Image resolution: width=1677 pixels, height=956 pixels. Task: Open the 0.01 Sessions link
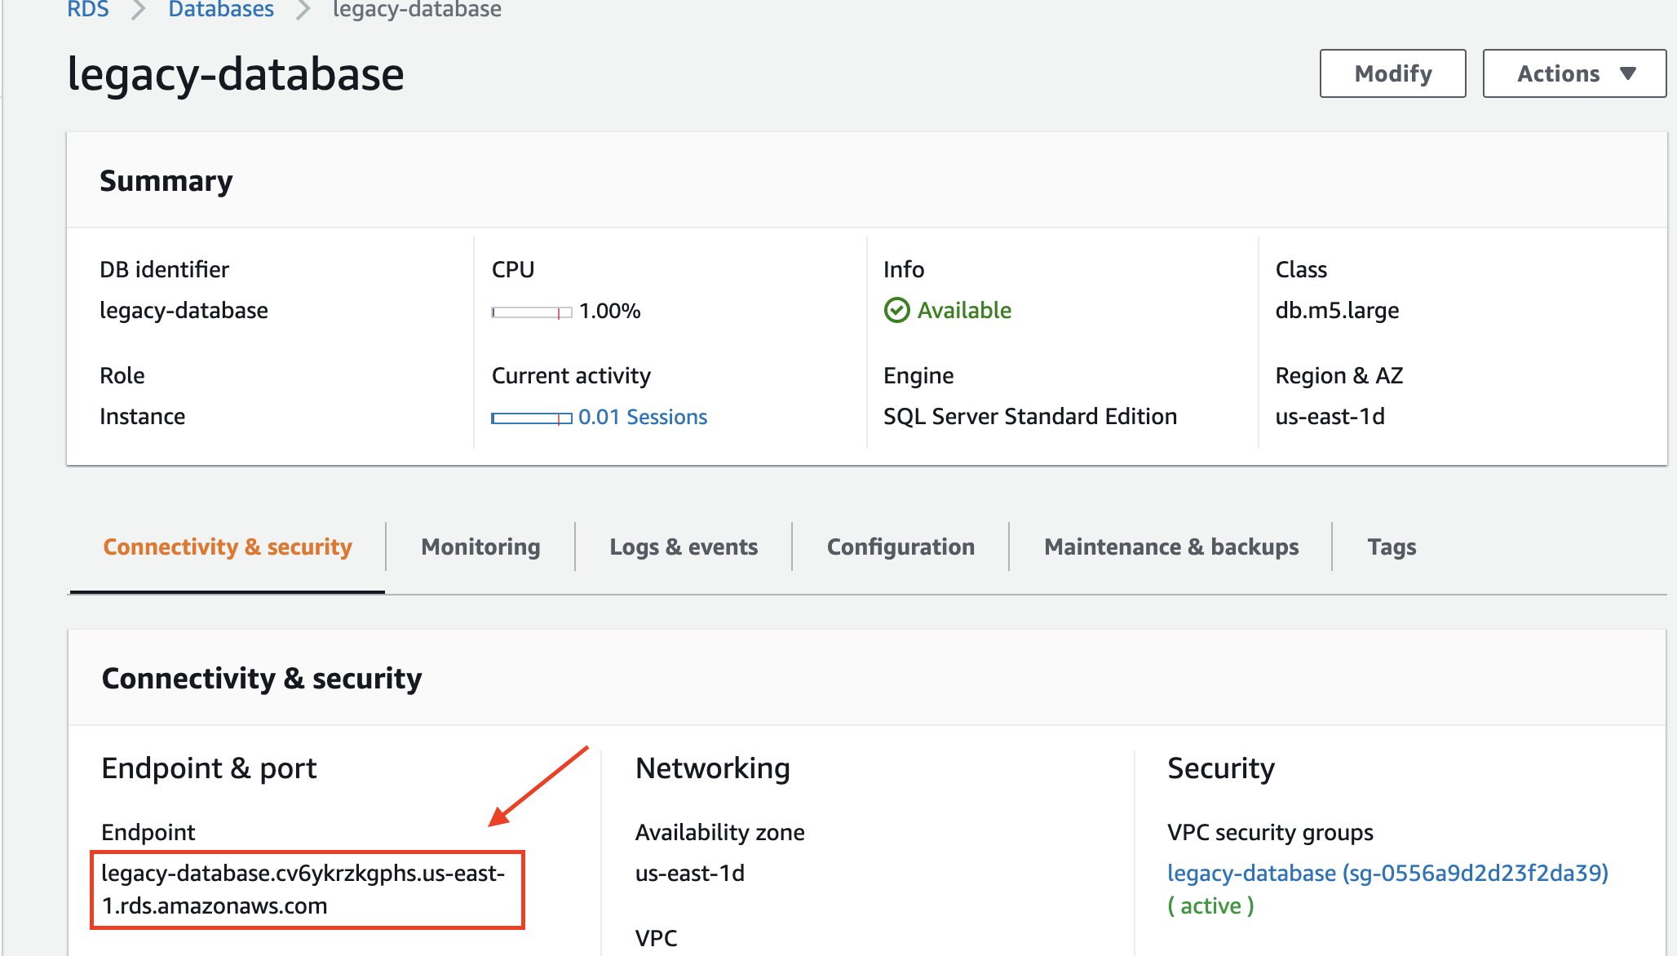(x=643, y=417)
